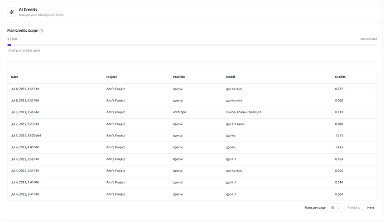Click the anthropic provider cell
Viewport: 385px width, 223px height.
[x=181, y=112]
